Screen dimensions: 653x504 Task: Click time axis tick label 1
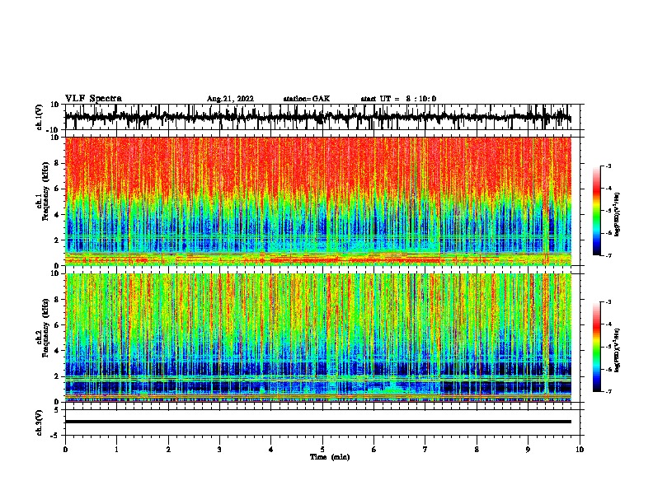(116, 450)
